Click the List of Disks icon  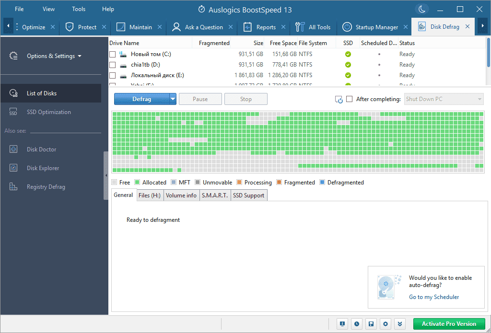coord(13,93)
